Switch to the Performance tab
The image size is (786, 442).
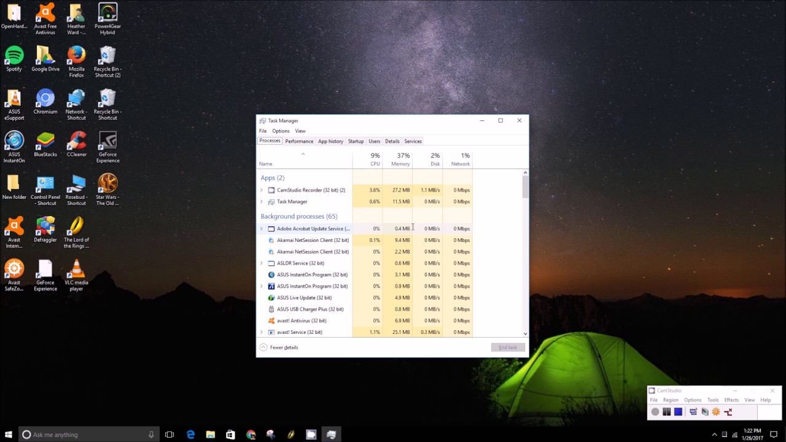[299, 141]
